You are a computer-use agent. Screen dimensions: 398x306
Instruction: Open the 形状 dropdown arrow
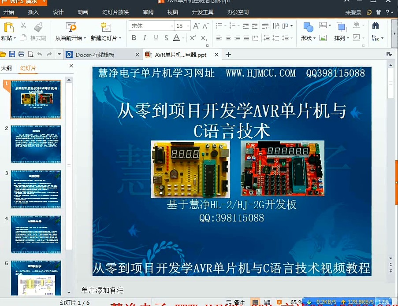pos(315,38)
